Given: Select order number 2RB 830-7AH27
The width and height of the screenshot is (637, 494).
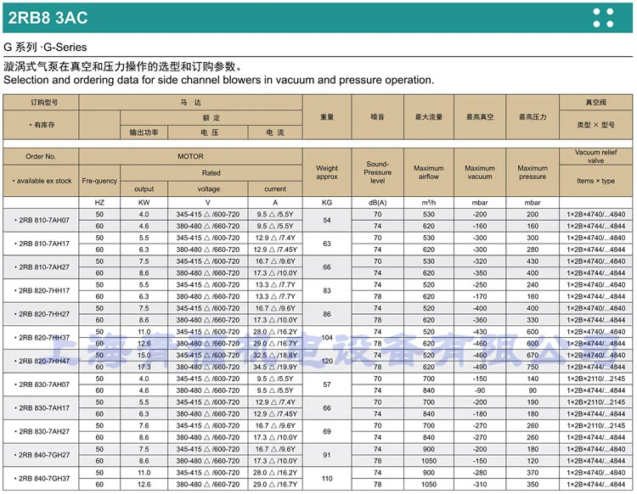Looking at the screenshot, I should coord(42,431).
